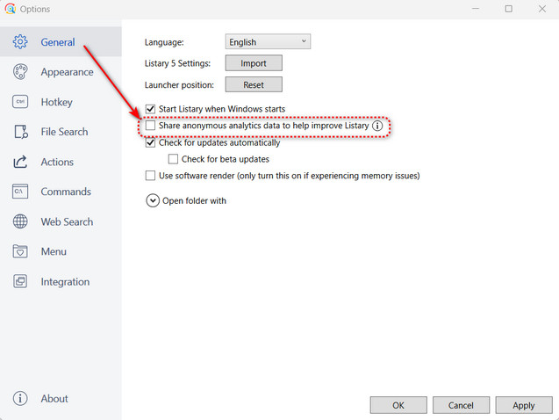Click the Actions arrow icon
Image resolution: width=559 pixels, height=420 pixels.
(x=20, y=162)
